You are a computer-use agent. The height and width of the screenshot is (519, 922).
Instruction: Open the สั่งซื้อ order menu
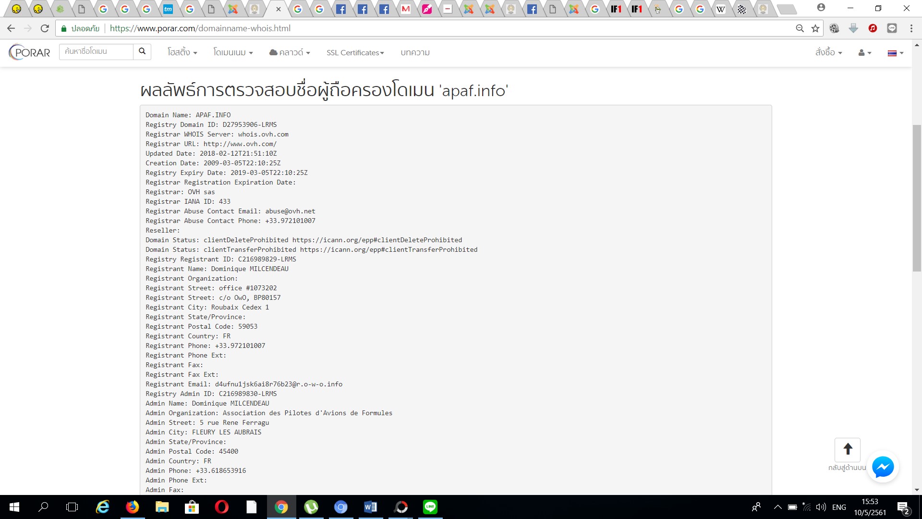(828, 52)
